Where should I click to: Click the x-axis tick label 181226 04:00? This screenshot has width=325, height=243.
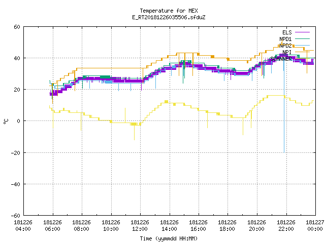23,226
